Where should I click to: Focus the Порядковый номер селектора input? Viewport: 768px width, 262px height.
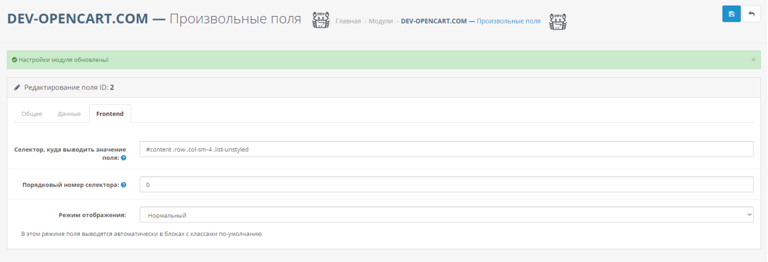click(x=447, y=185)
